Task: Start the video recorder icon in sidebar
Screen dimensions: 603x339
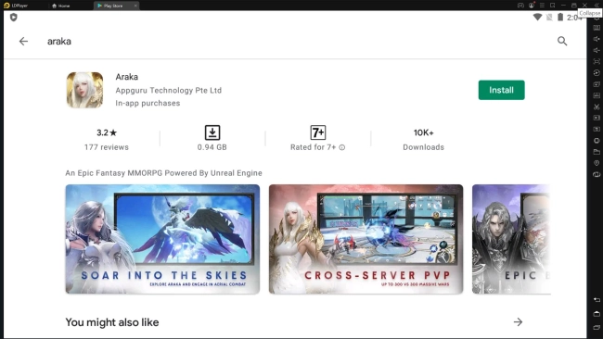Action: (597, 118)
